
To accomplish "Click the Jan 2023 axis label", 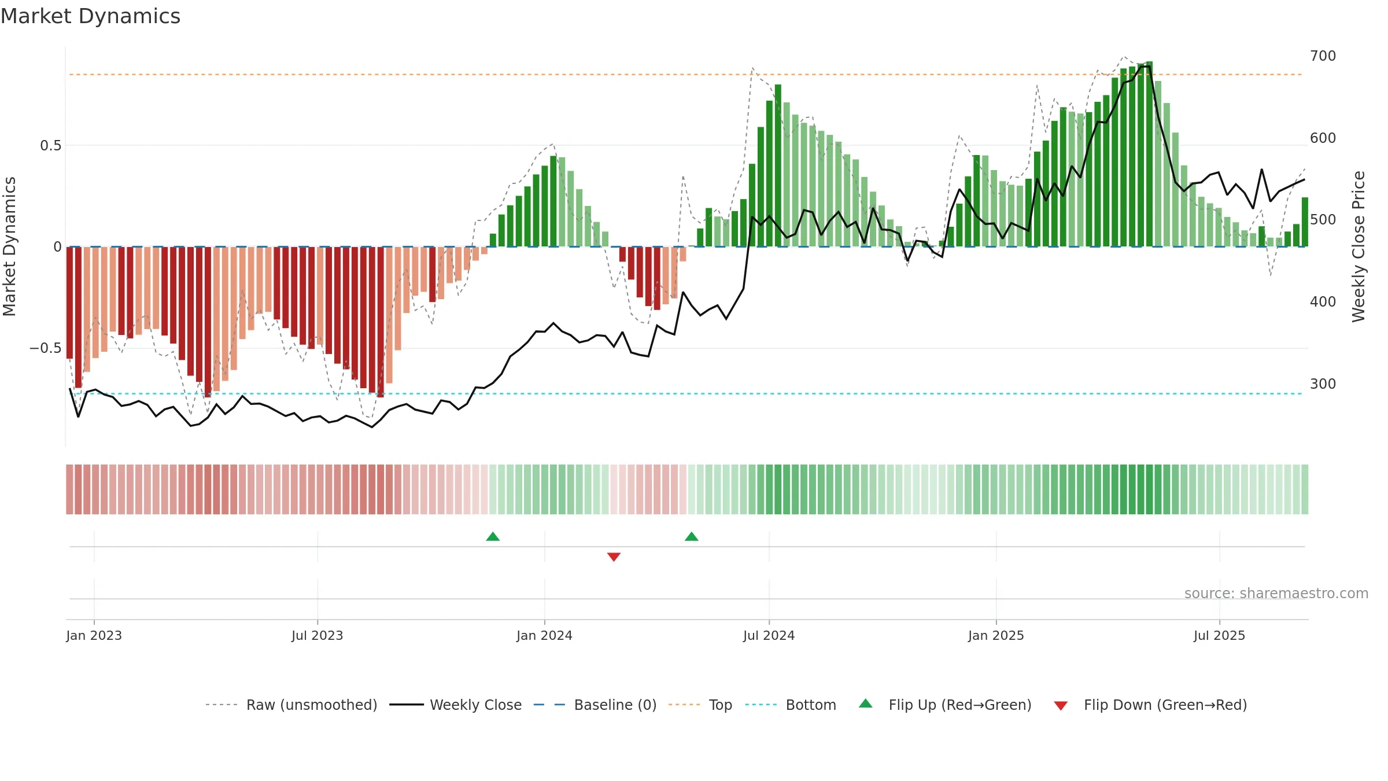I will tap(94, 635).
